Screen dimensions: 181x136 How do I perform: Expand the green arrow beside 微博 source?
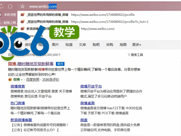[x=22, y=80]
